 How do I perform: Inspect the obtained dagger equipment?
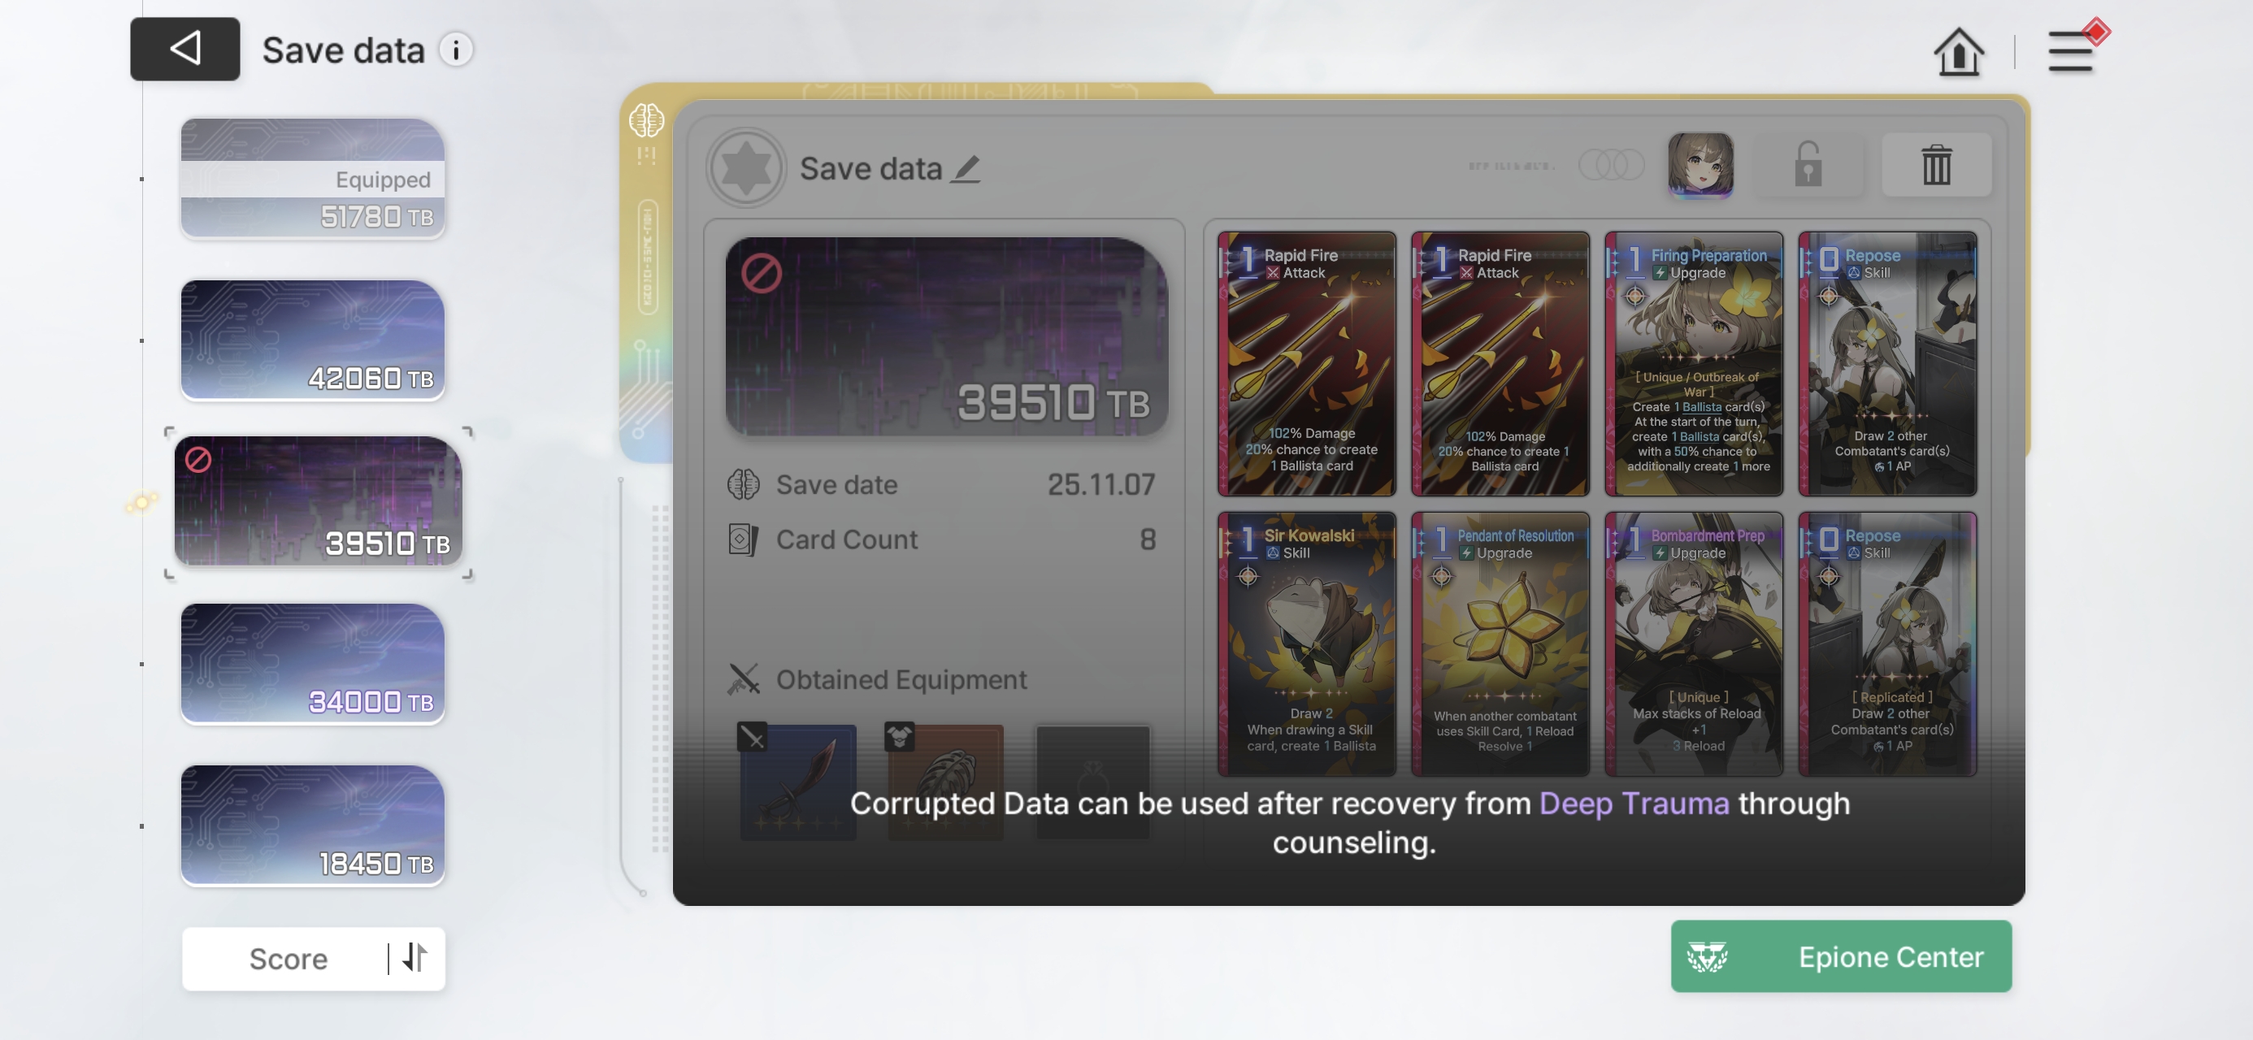[x=797, y=781]
